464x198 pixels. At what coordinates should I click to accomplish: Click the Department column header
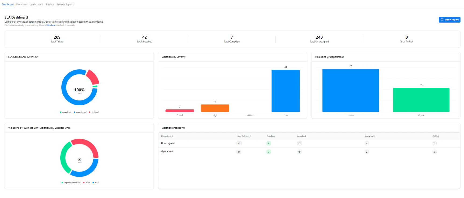coord(167,136)
